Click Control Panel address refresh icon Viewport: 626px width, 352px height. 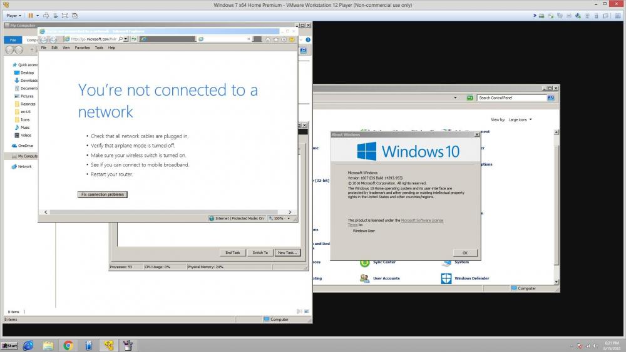(470, 98)
